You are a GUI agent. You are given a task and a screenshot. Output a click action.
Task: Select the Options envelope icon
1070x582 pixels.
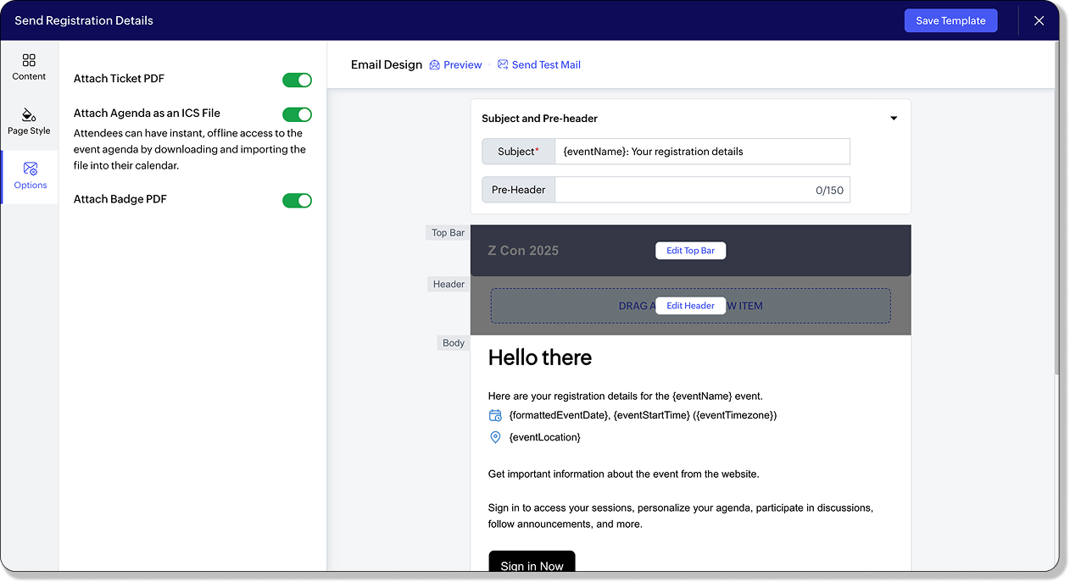31,169
